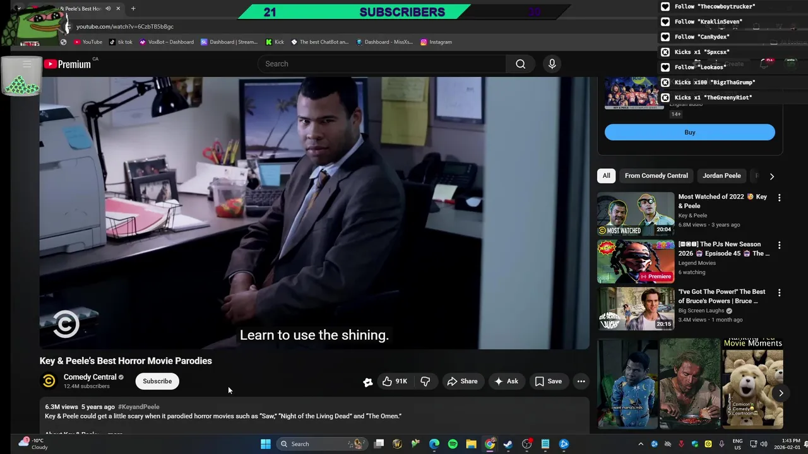This screenshot has height=454, width=808.
Task: Open Comedy Central channel avatar
Action: pyautogui.click(x=49, y=381)
